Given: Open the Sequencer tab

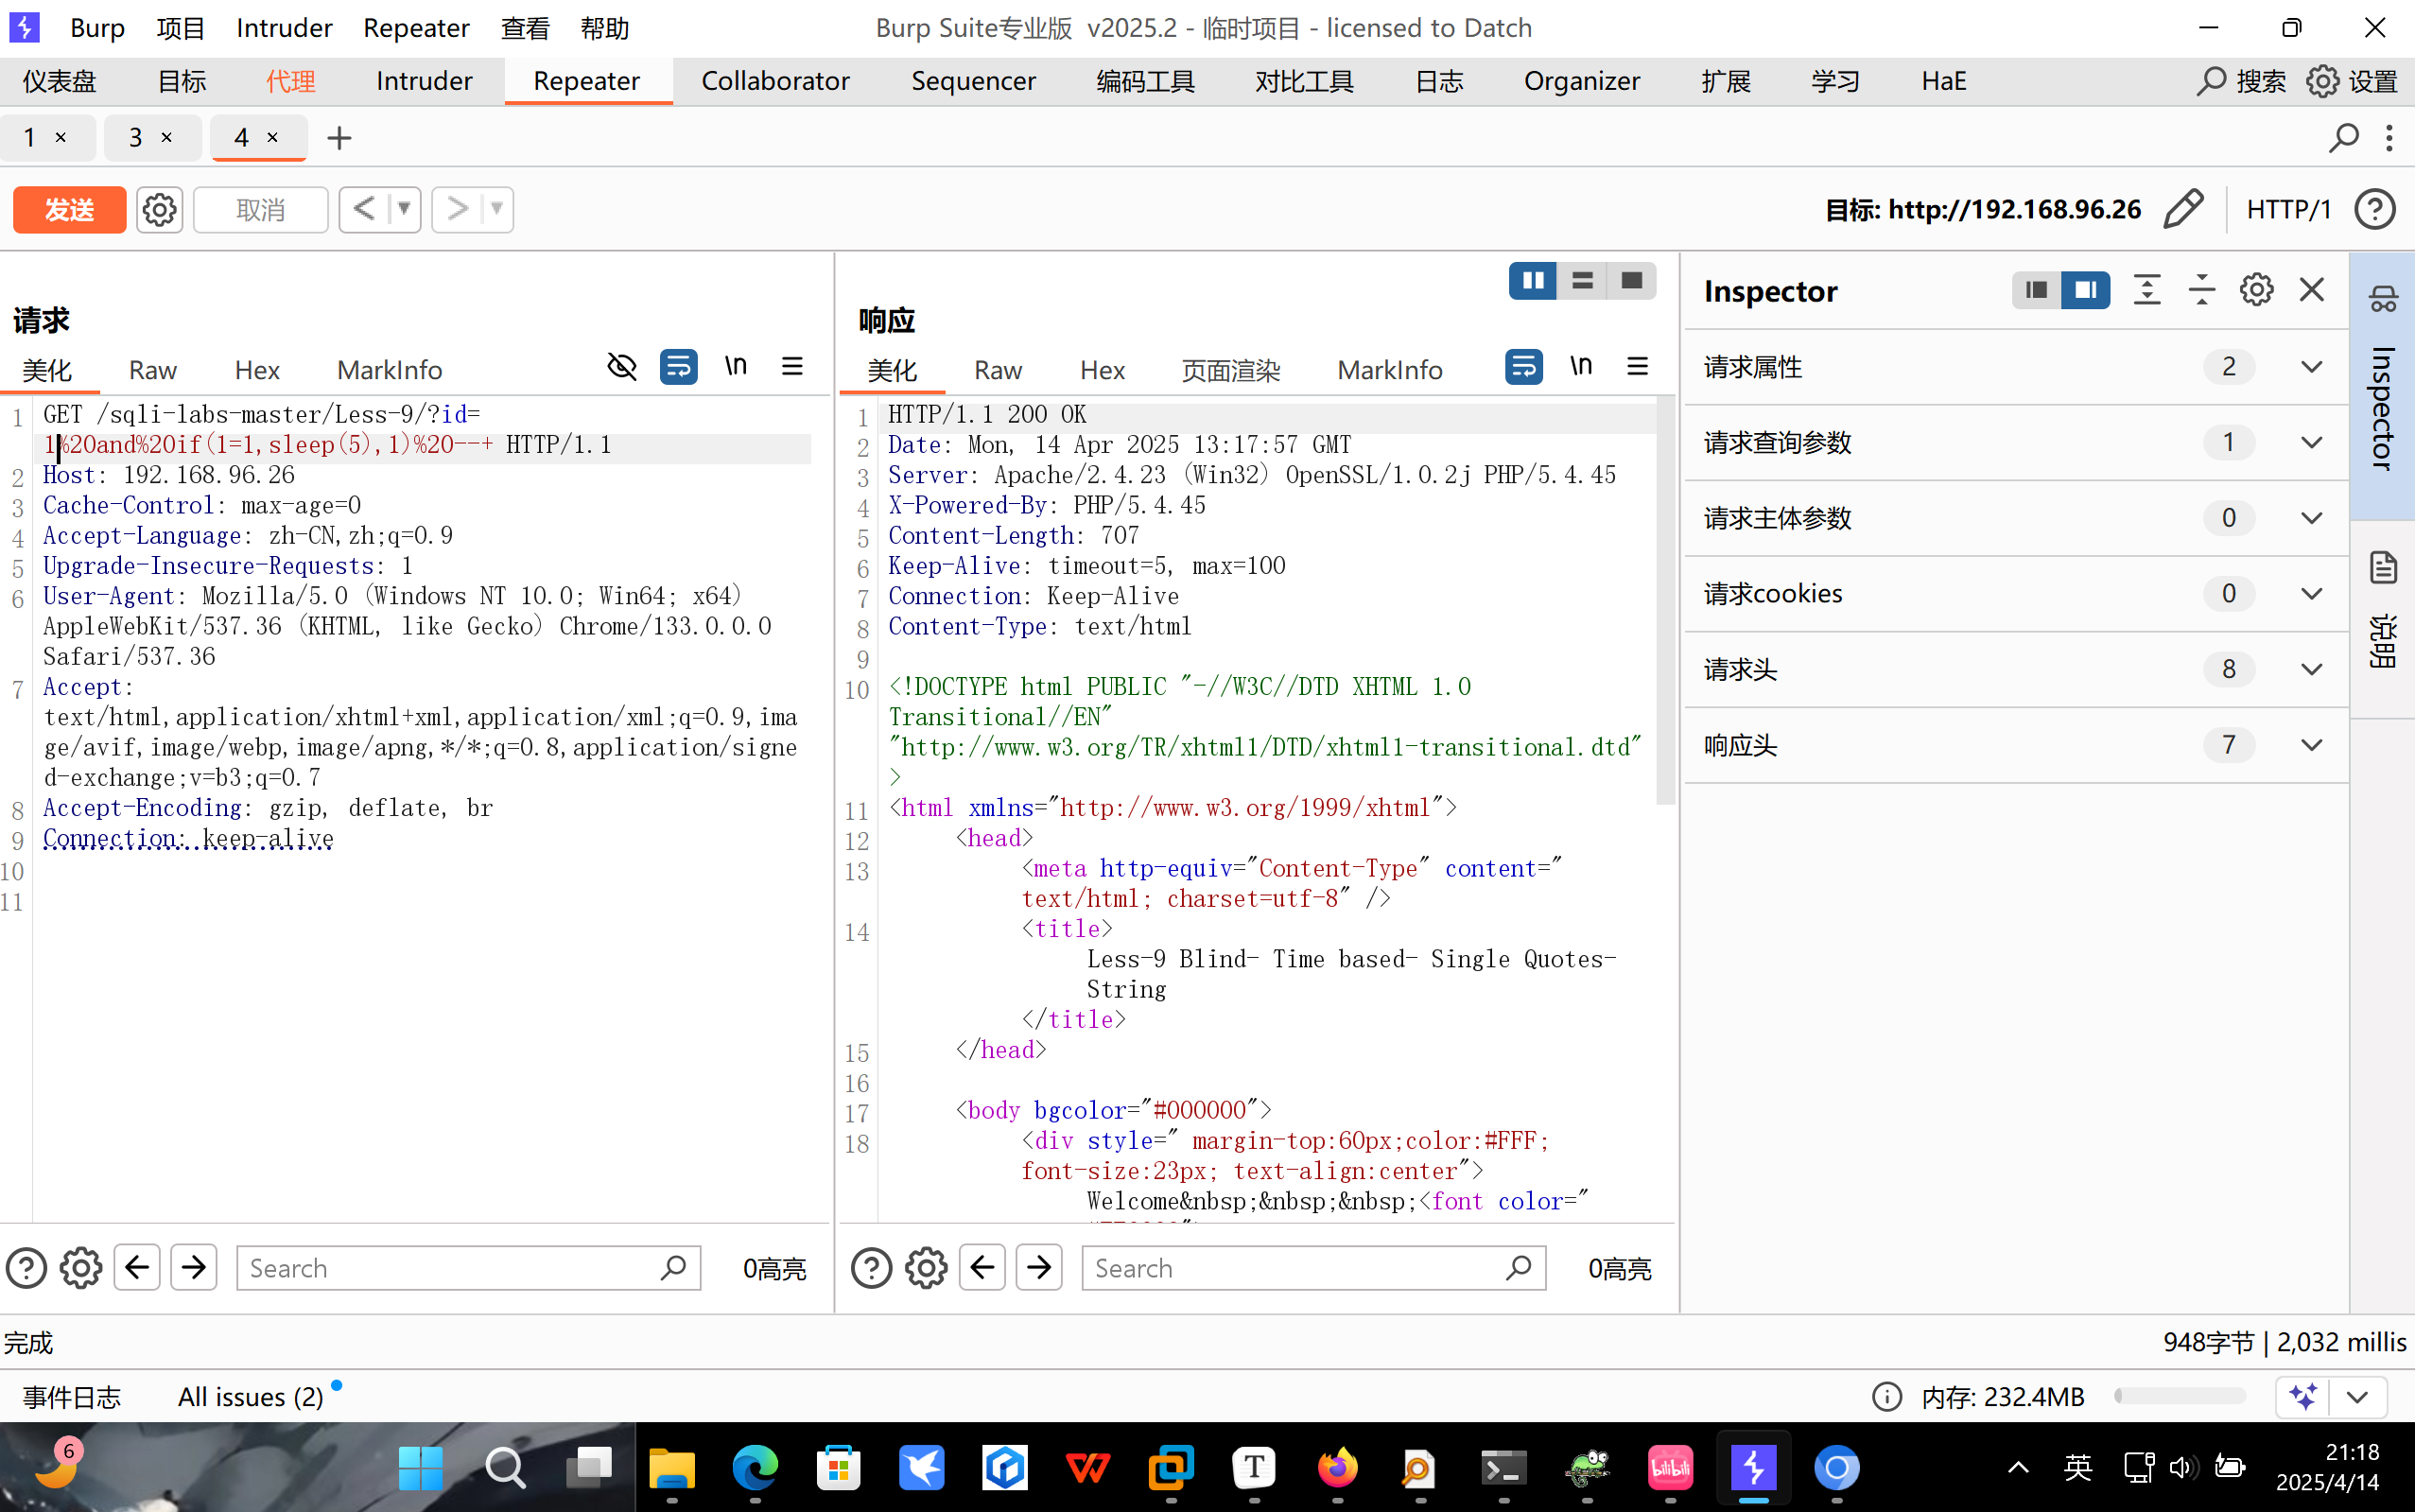Looking at the screenshot, I should click(x=973, y=81).
